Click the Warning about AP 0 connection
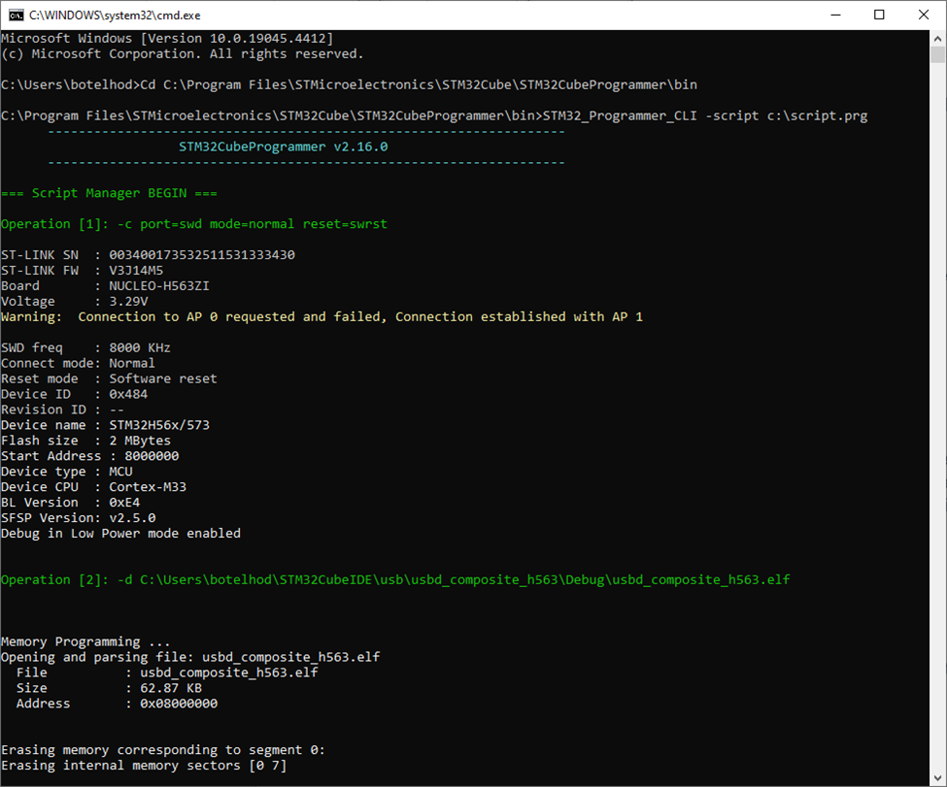 coord(321,316)
